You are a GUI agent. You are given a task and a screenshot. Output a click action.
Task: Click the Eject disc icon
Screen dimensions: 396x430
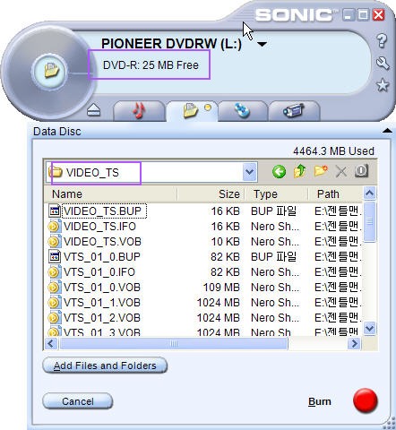point(93,110)
